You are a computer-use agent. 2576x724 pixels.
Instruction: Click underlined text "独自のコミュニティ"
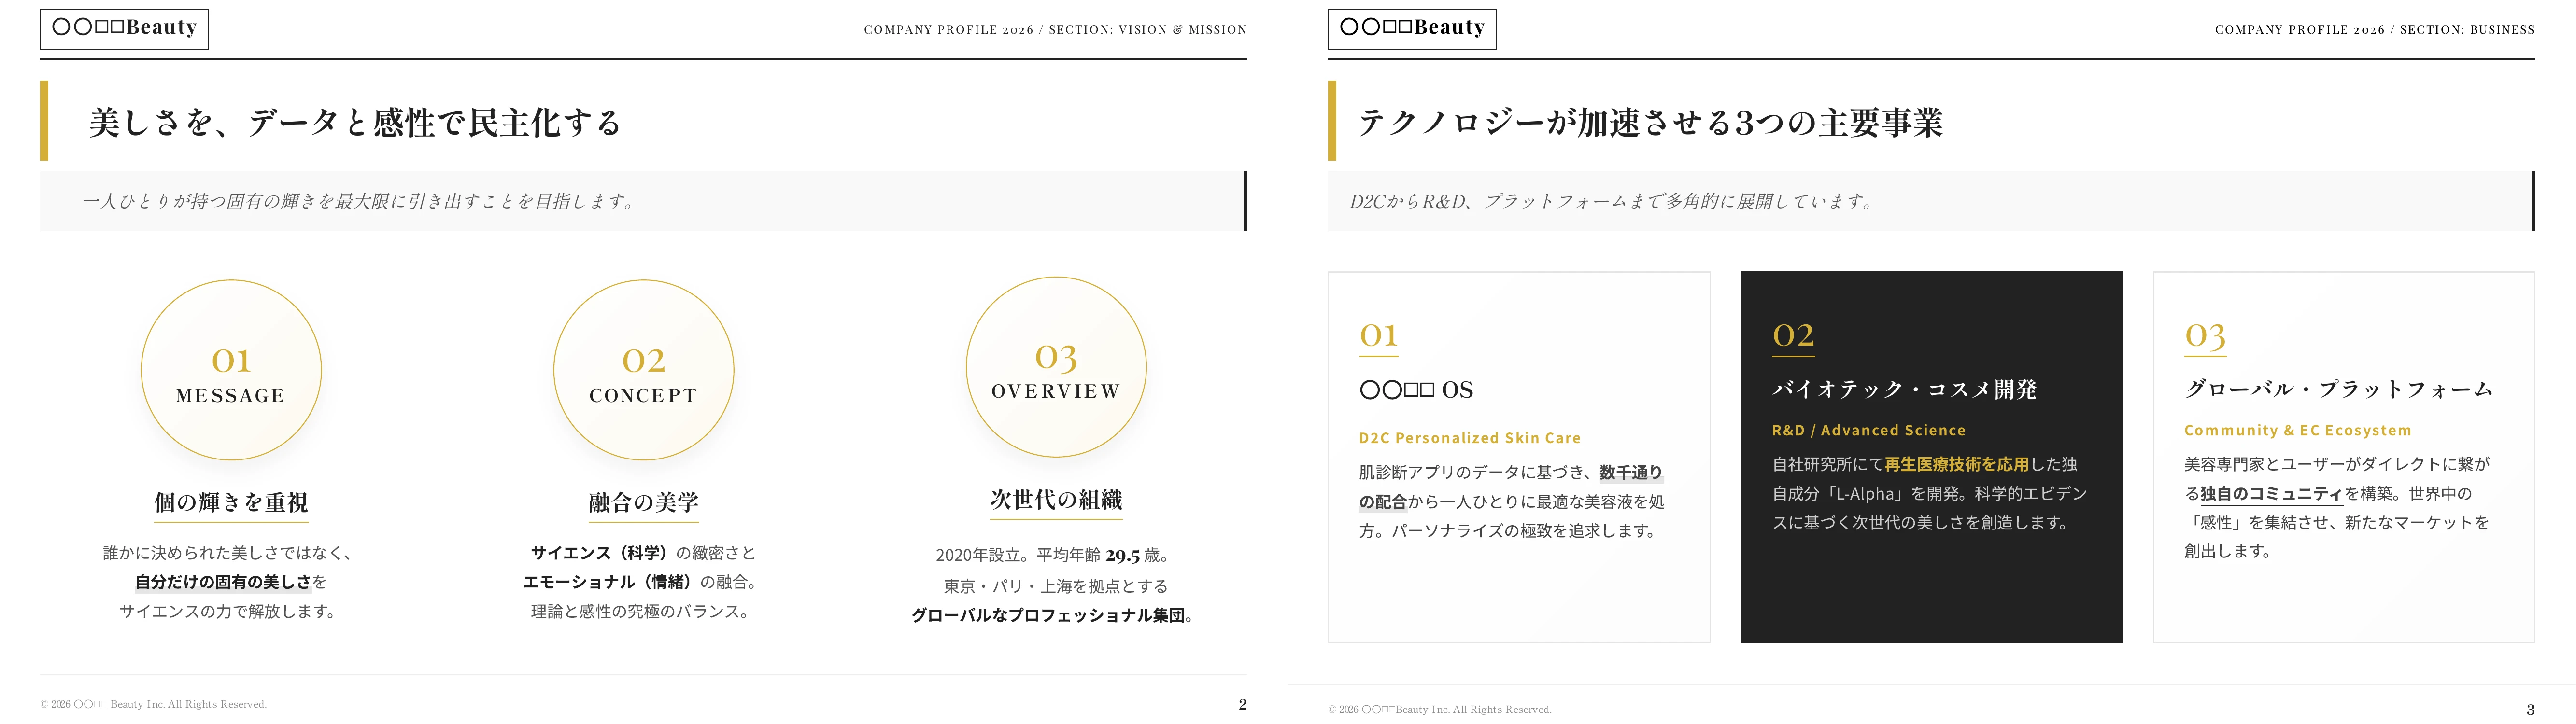pos(2272,493)
